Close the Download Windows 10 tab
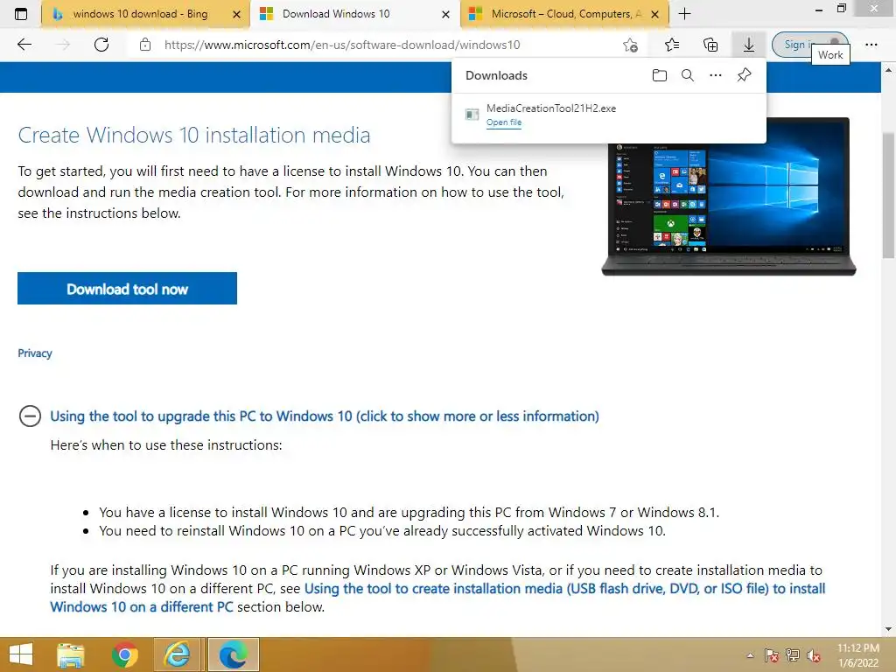The width and height of the screenshot is (896, 672). [445, 15]
